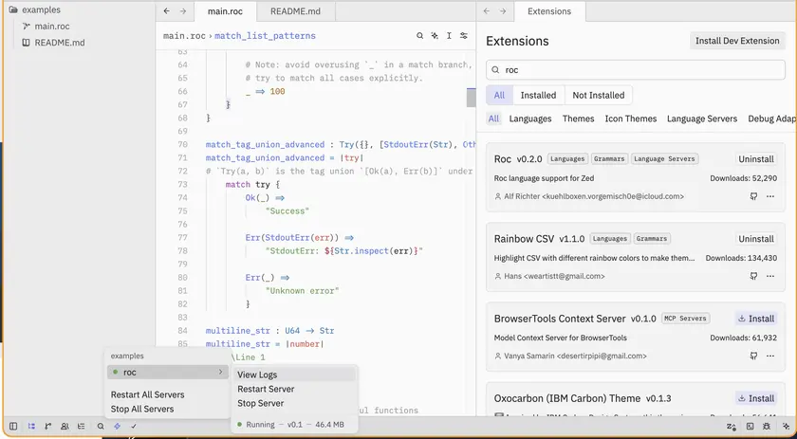
Task: Filter by the Languages category
Action: pos(530,119)
